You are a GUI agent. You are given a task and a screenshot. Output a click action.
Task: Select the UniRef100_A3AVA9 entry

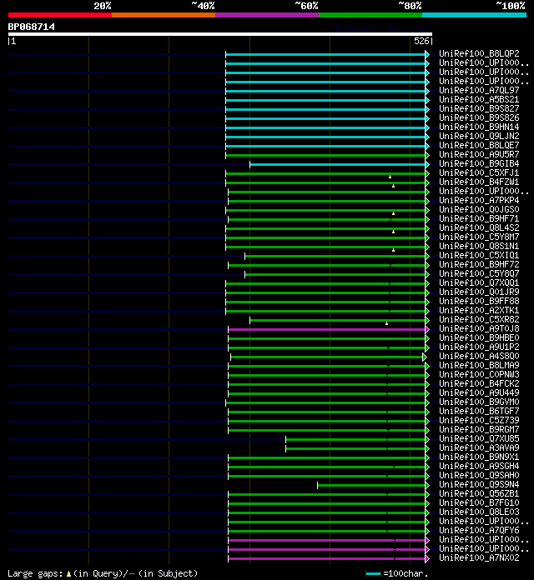point(479,448)
